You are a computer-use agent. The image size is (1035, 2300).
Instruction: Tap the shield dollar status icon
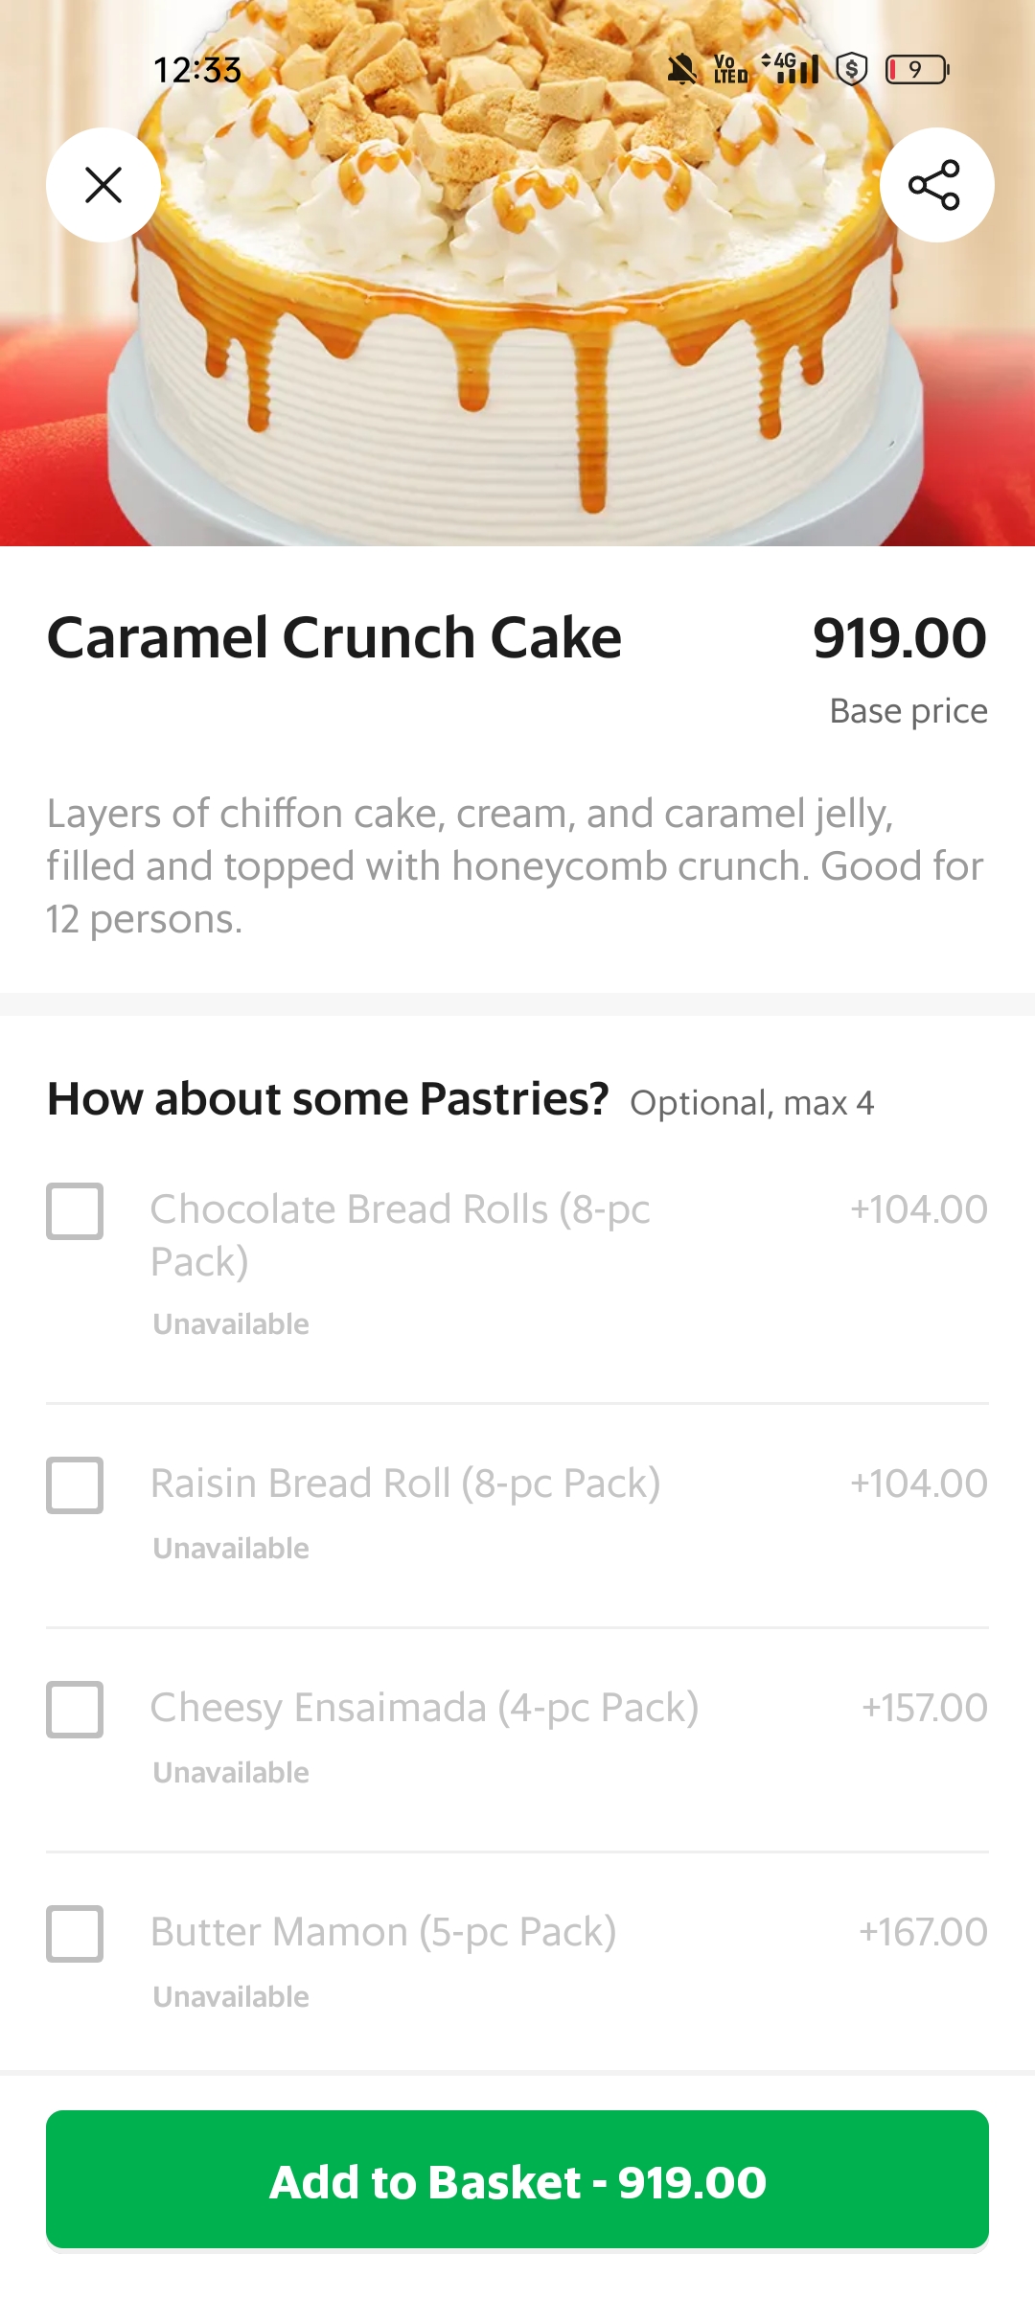(851, 69)
